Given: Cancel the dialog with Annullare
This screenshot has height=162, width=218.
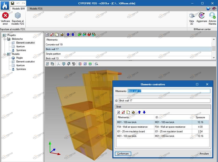Looking at the screenshot, I should [204, 154].
